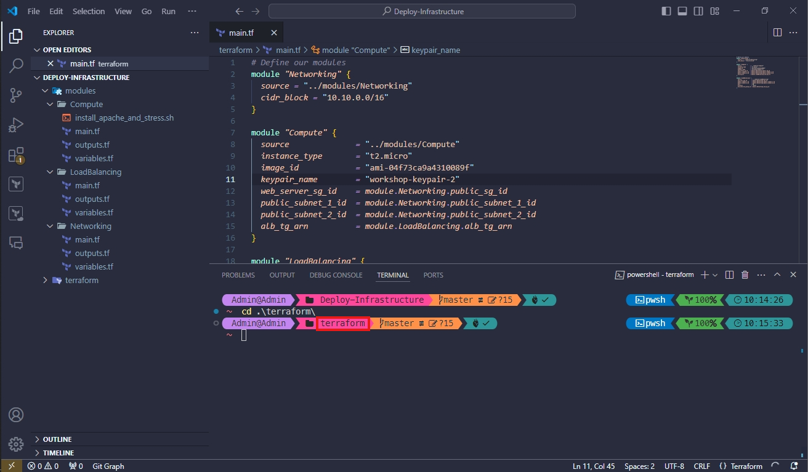
Task: Open the HCP Terraform cloud activity bar icon
Action: pyautogui.click(x=16, y=214)
